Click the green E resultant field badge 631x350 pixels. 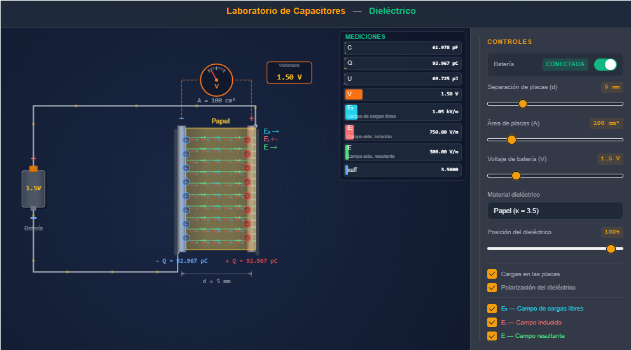point(347,151)
